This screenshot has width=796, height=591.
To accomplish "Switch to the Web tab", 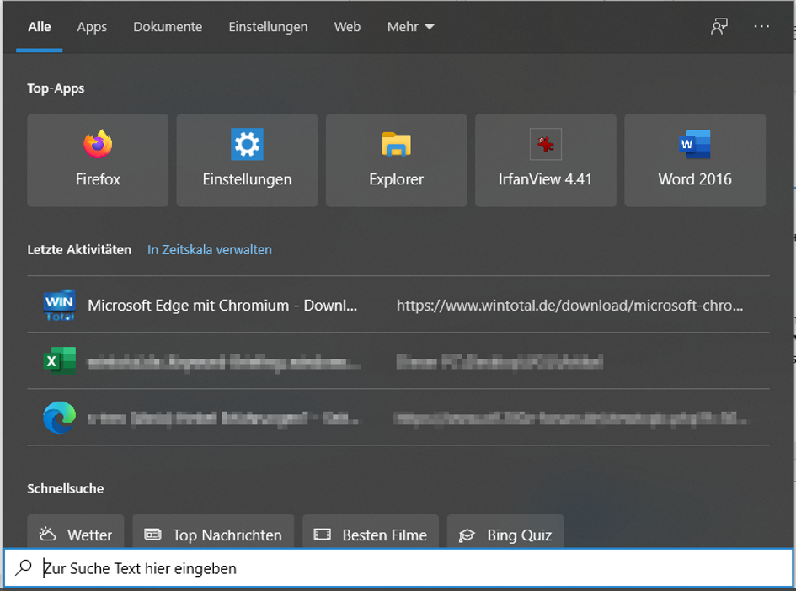I will point(347,27).
